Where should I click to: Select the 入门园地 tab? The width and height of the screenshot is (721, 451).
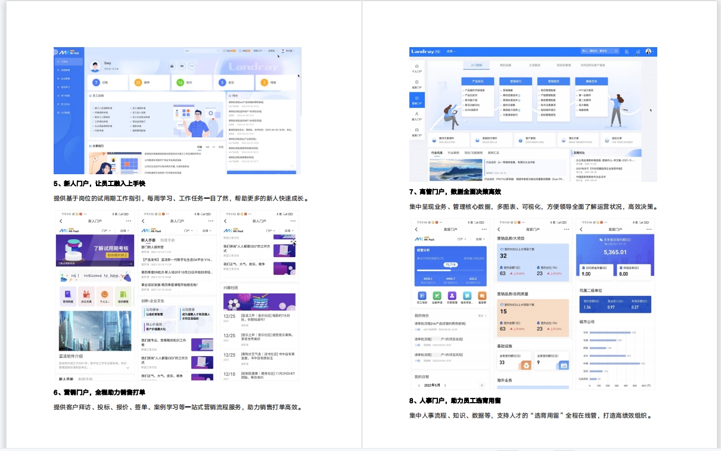coord(477,64)
